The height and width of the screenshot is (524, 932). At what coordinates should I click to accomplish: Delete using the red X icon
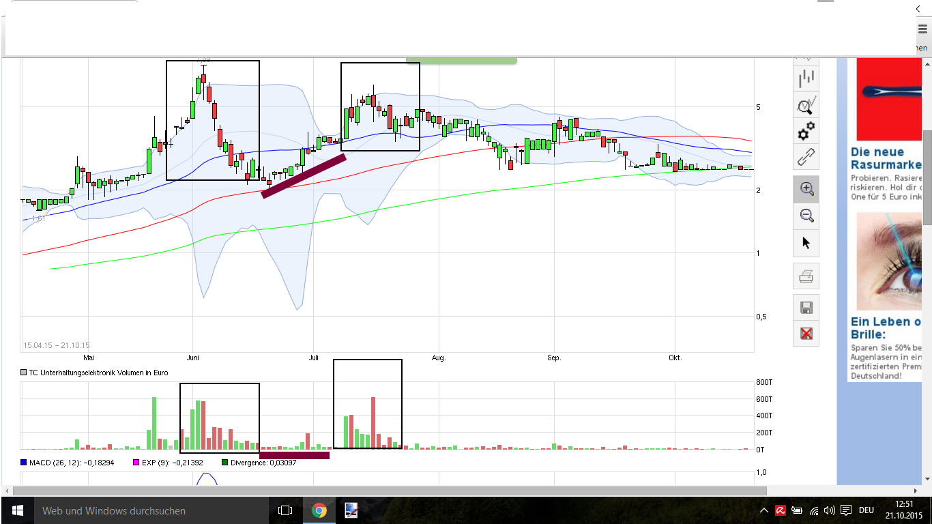806,334
